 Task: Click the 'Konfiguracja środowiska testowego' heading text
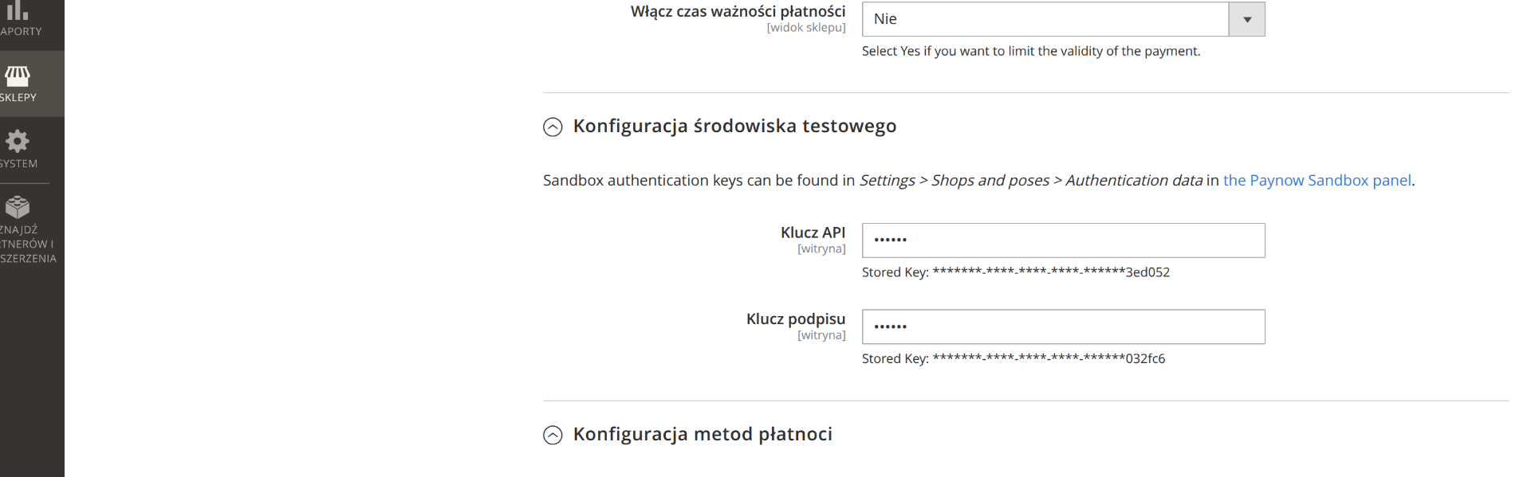coord(734,126)
